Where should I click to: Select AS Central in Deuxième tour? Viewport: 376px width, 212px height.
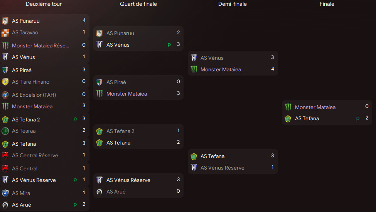click(x=25, y=168)
